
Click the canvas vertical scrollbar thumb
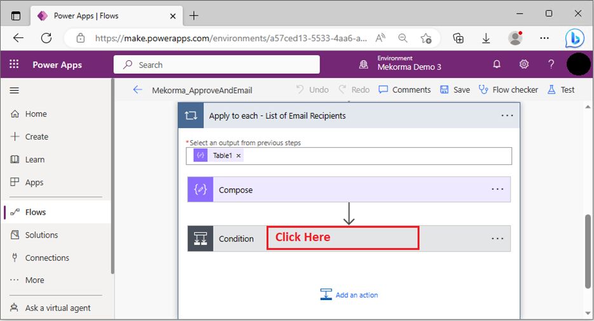[x=588, y=251]
